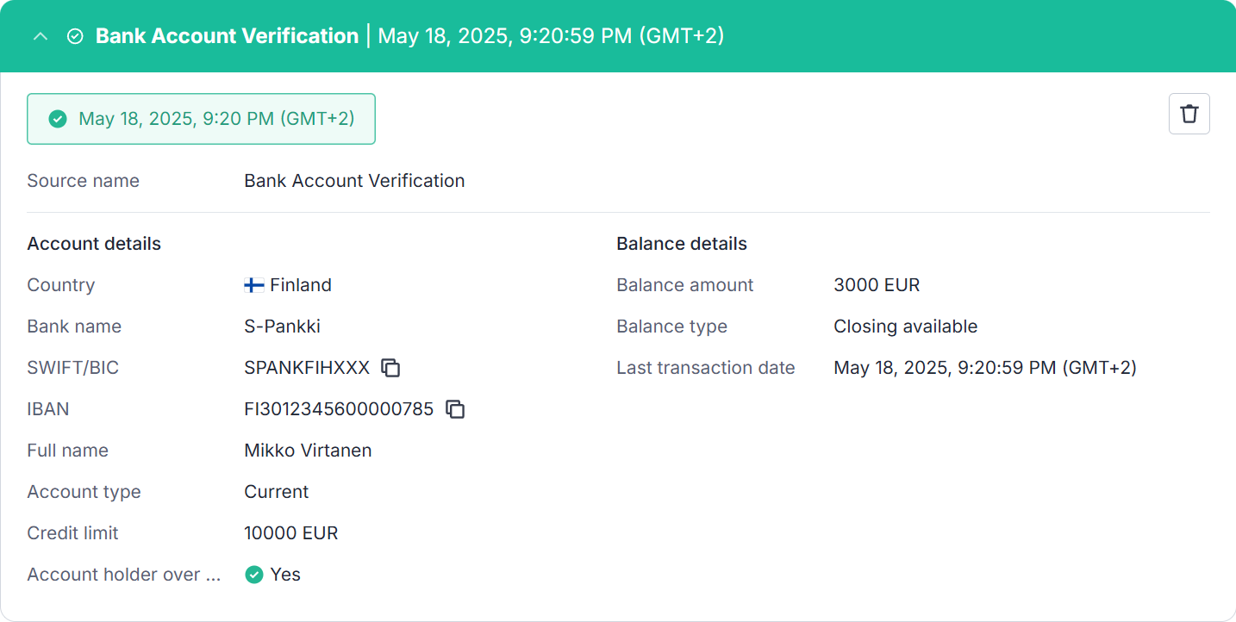Click the Finland flag icon
Viewport: 1236px width, 622px height.
coord(254,285)
